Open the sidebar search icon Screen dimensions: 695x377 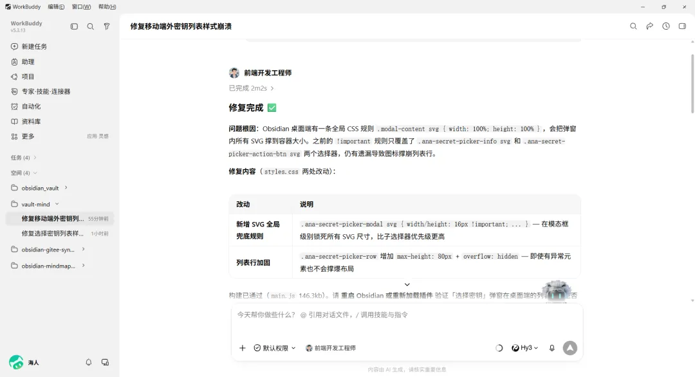click(91, 26)
